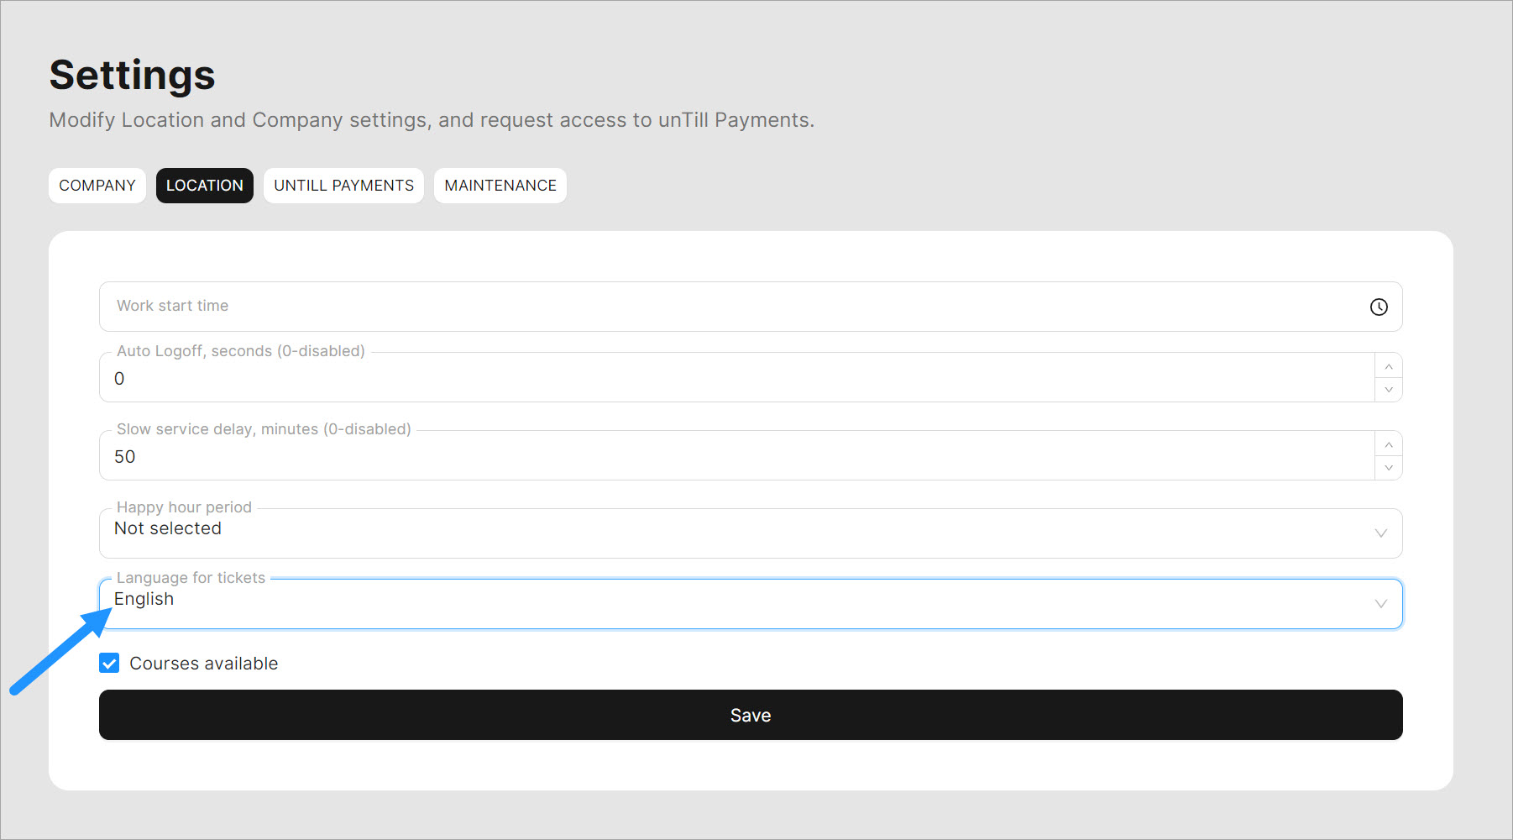Decrement Slow service delay with down arrow
Screen dimensions: 1513x840
[1389, 468]
